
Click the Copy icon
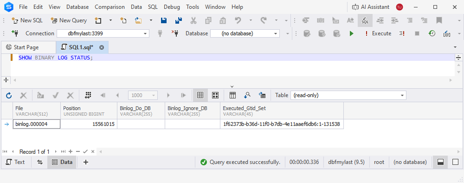point(208,20)
